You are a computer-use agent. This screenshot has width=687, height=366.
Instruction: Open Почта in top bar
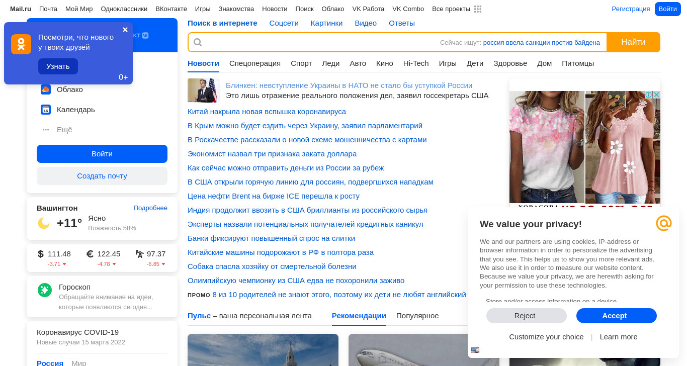click(x=48, y=9)
